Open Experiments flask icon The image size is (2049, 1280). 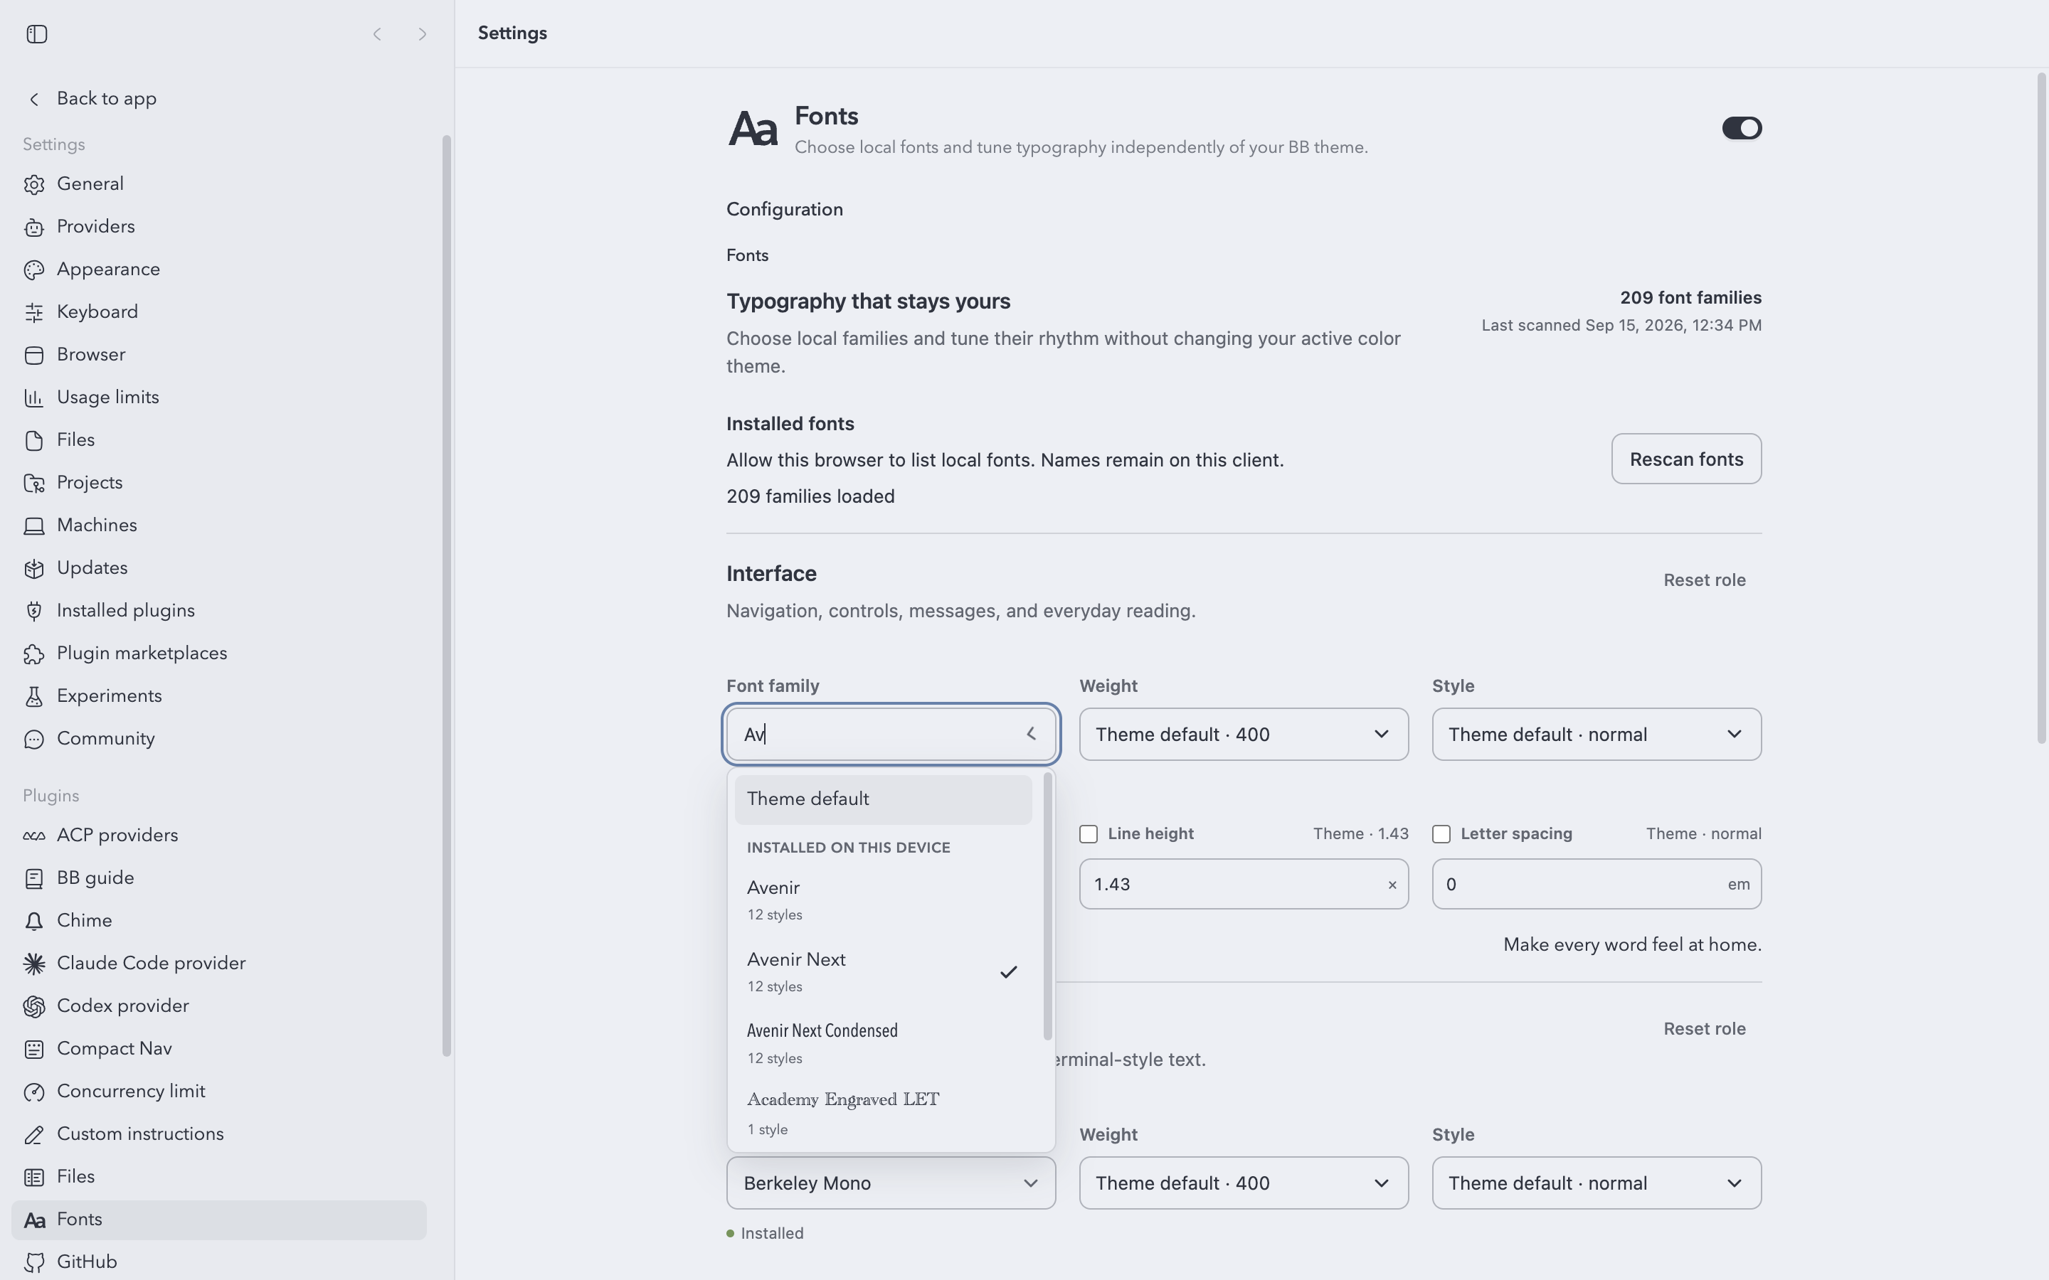click(x=34, y=696)
